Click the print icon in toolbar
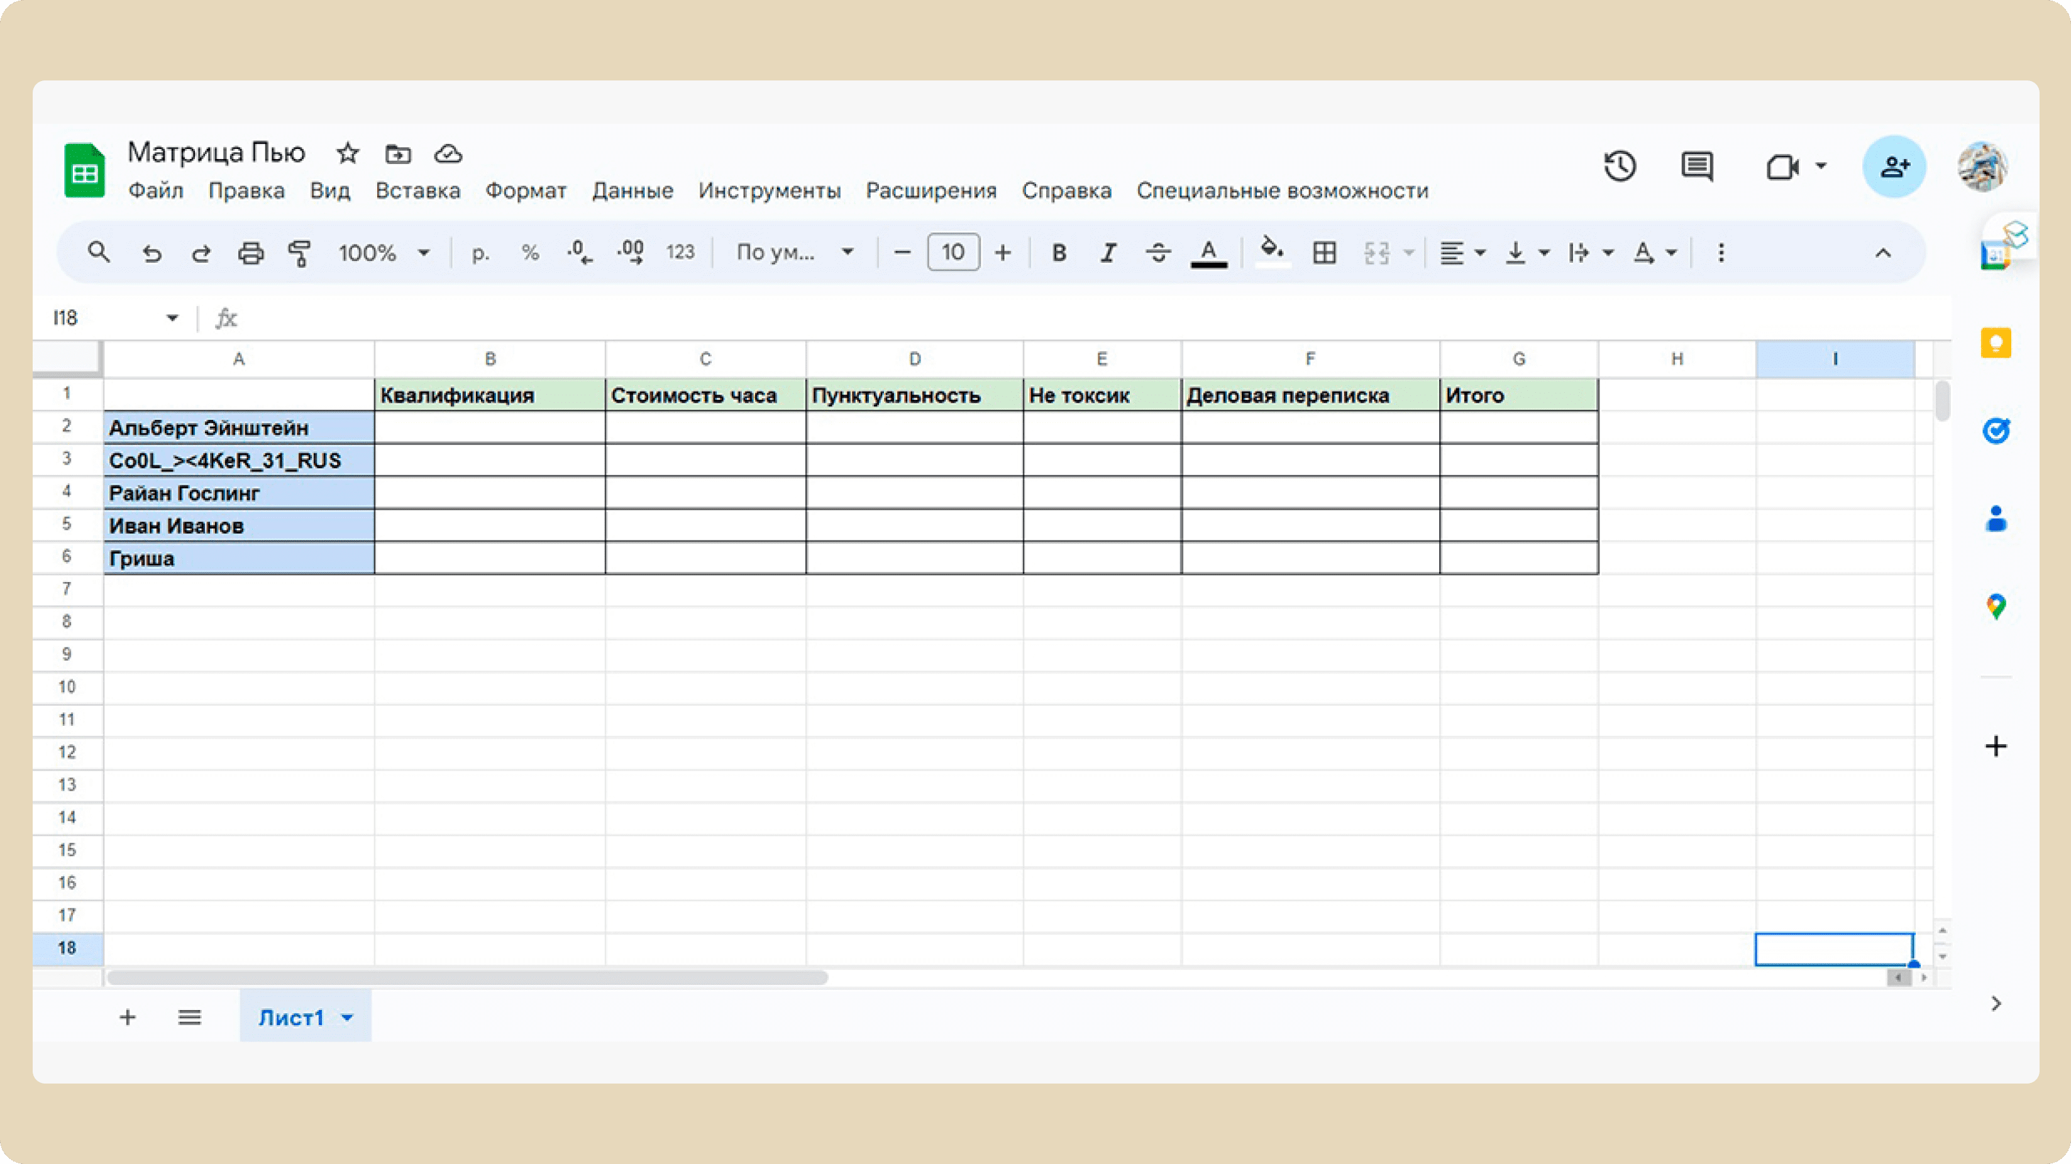The height and width of the screenshot is (1164, 2071). coord(251,253)
